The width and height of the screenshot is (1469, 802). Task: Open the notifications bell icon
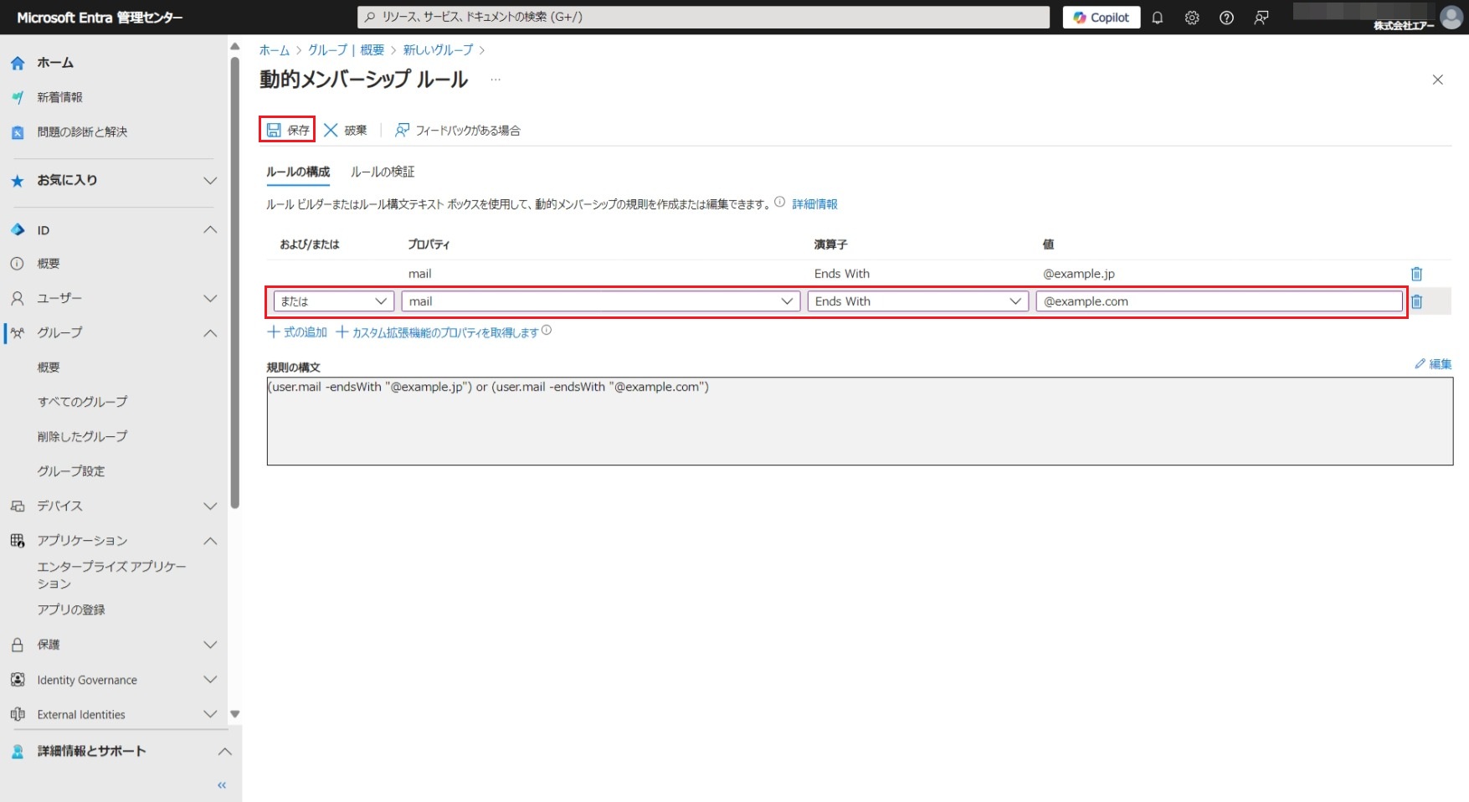[1158, 18]
